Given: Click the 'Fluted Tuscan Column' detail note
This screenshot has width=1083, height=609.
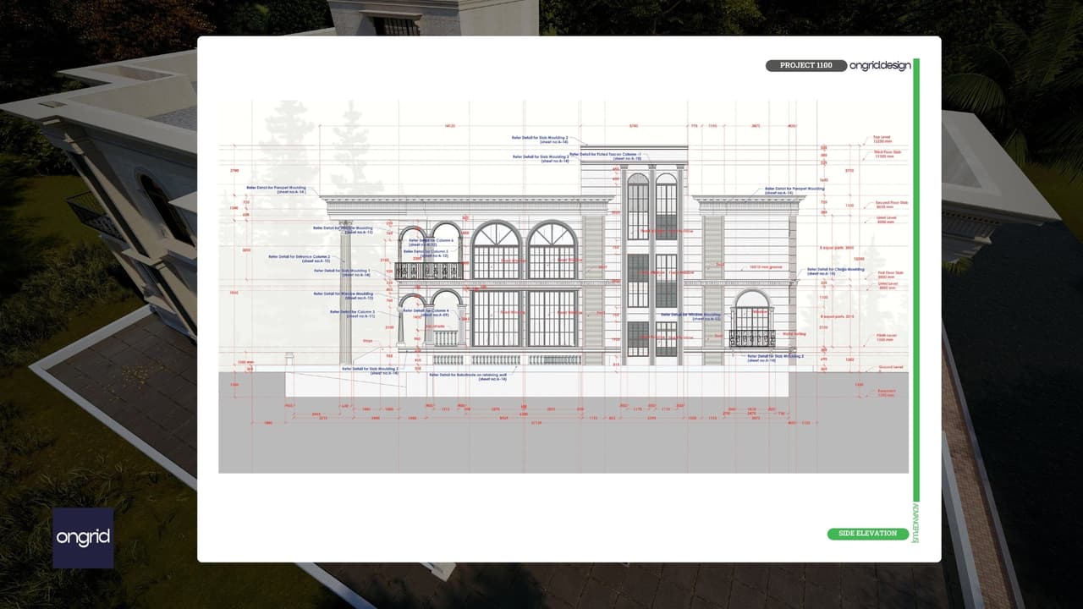Looking at the screenshot, I should tap(605, 156).
